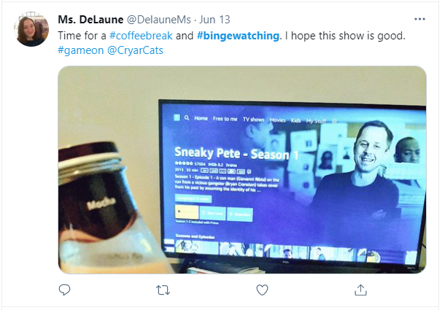Click the search magnifier on the TV screen
This screenshot has width=445, height=310.
pyautogui.click(x=187, y=118)
